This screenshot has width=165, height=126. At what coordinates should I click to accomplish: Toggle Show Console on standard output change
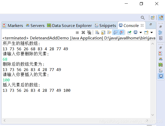[115, 32]
